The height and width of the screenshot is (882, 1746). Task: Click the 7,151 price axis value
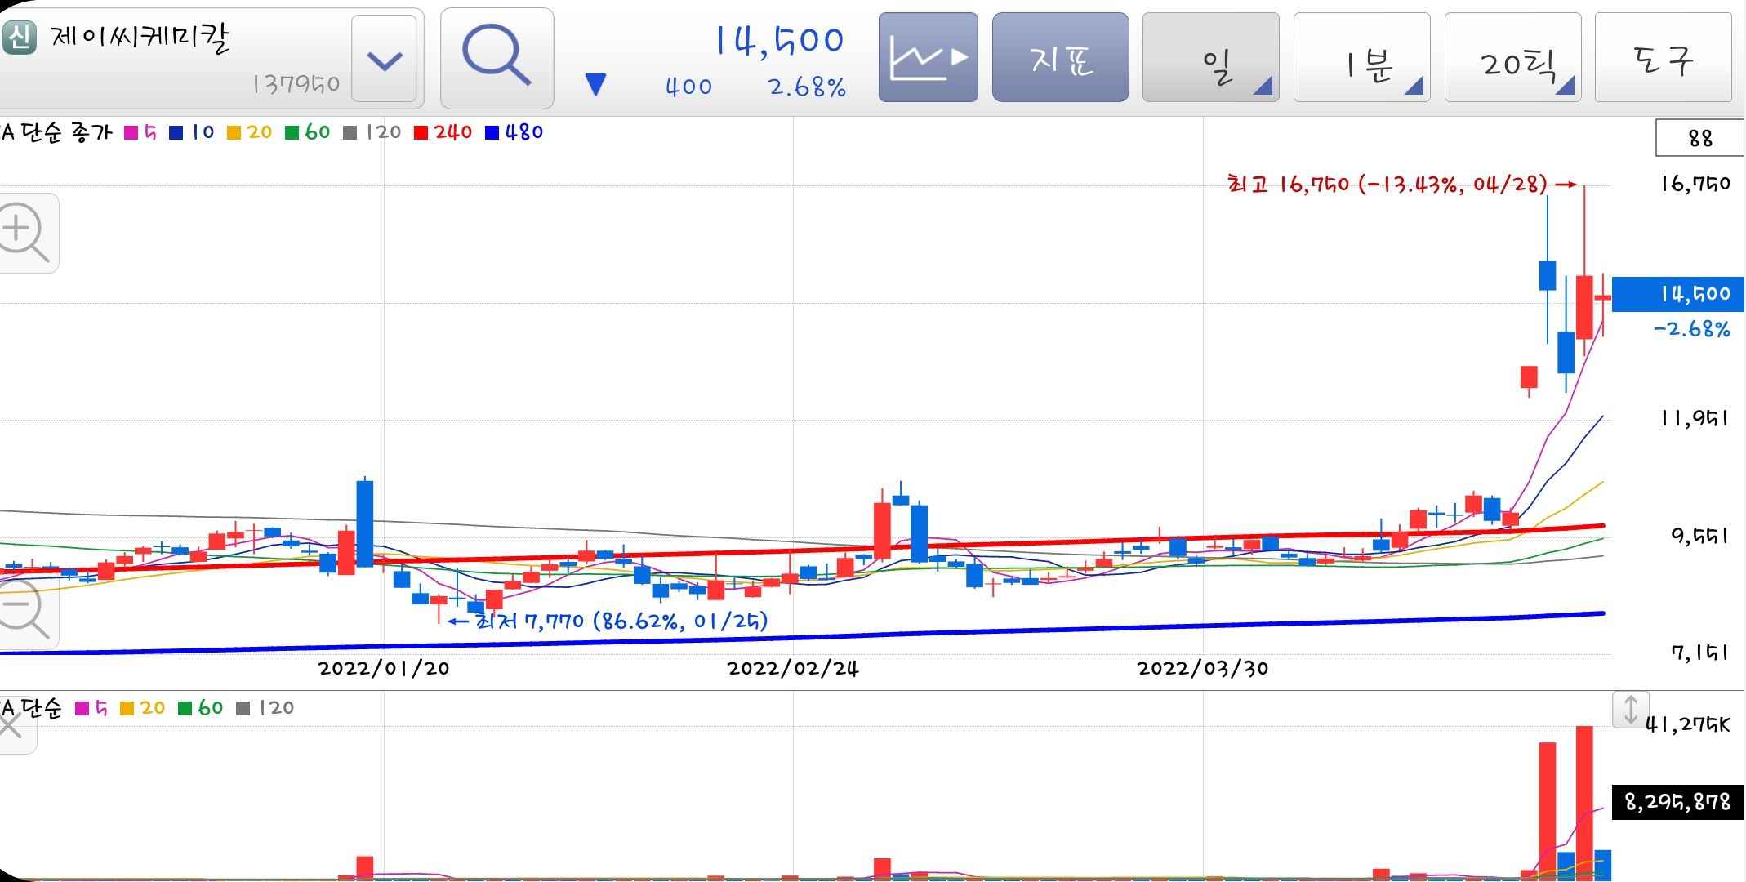(1699, 653)
